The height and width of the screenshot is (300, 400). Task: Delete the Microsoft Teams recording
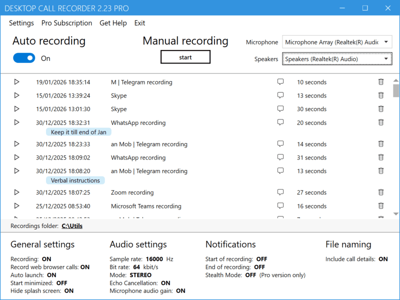click(x=381, y=205)
